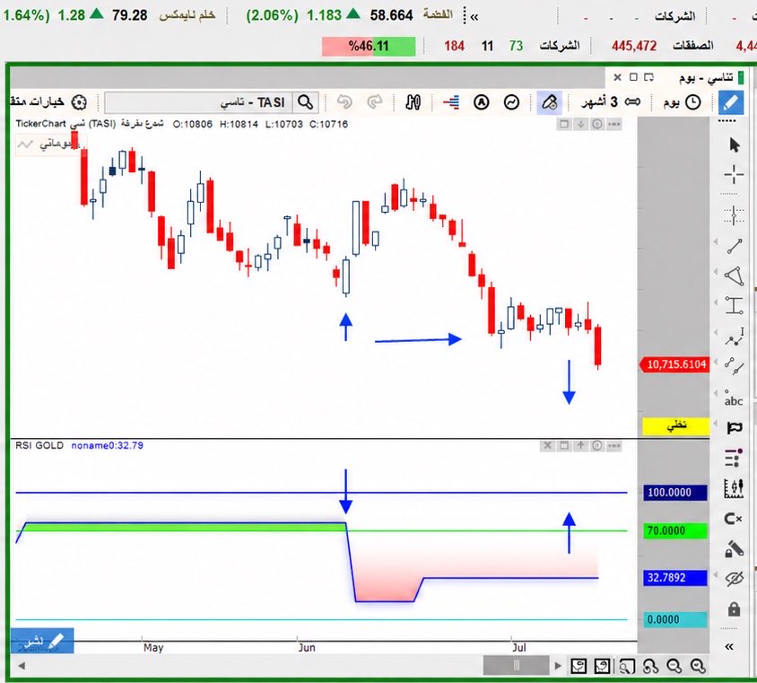
Task: Move RSI GOLD panel up
Action: 581,445
